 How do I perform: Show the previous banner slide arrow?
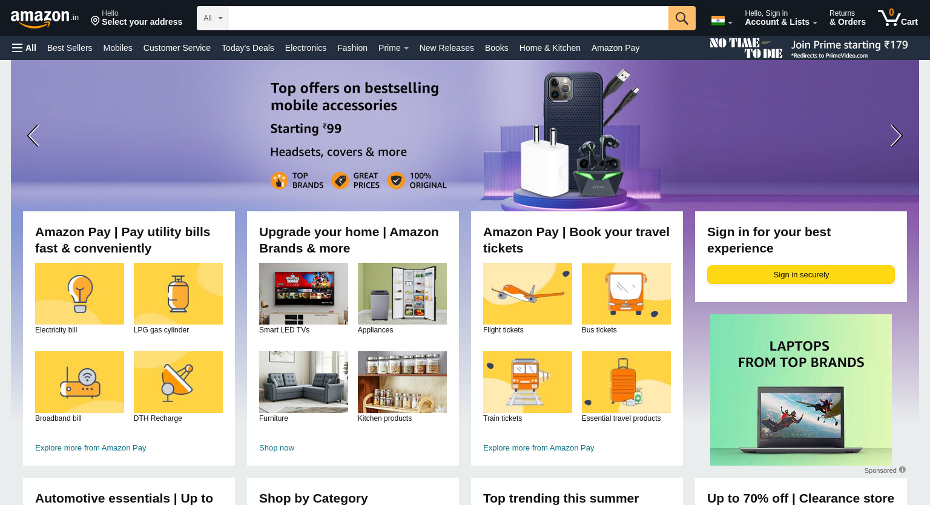click(33, 136)
